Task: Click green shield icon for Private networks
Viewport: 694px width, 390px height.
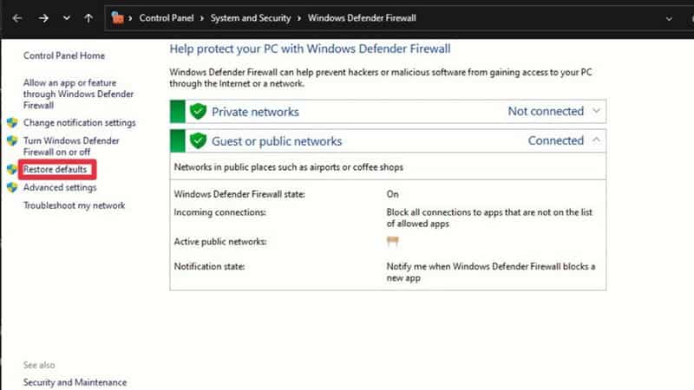Action: (199, 111)
